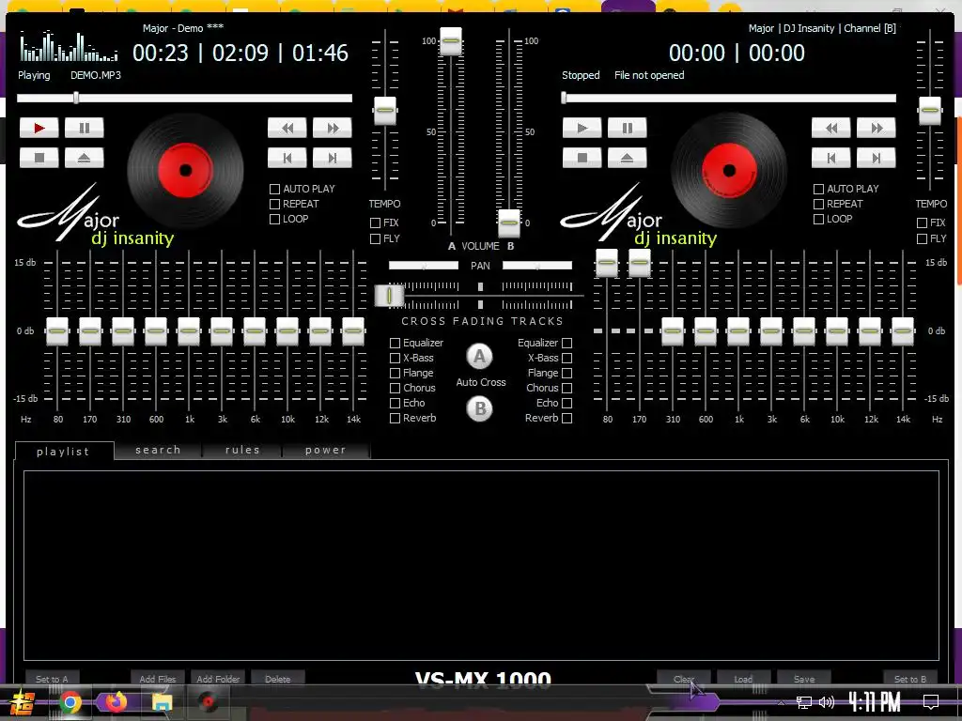962x721 pixels.
Task: Load a saved playlist
Action: pos(743,679)
